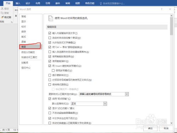Click the options pane scrollbar thumb
This screenshot has height=133, width=177.
click(171, 26)
